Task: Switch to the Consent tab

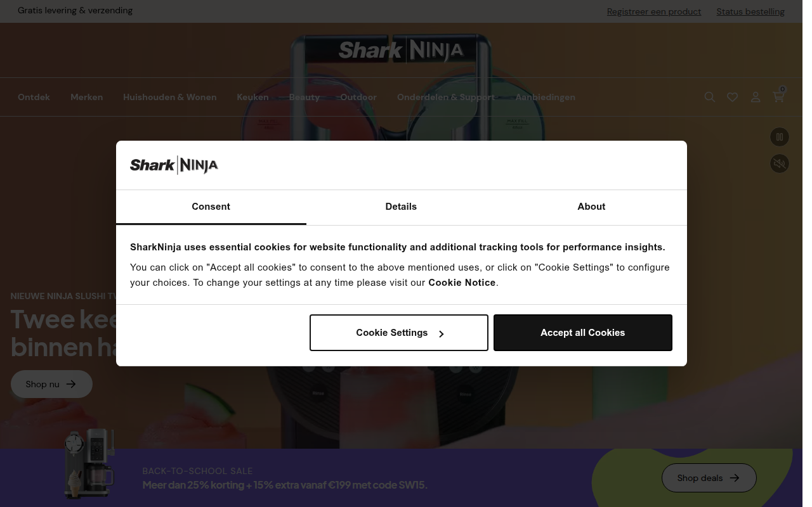Action: pos(211,207)
